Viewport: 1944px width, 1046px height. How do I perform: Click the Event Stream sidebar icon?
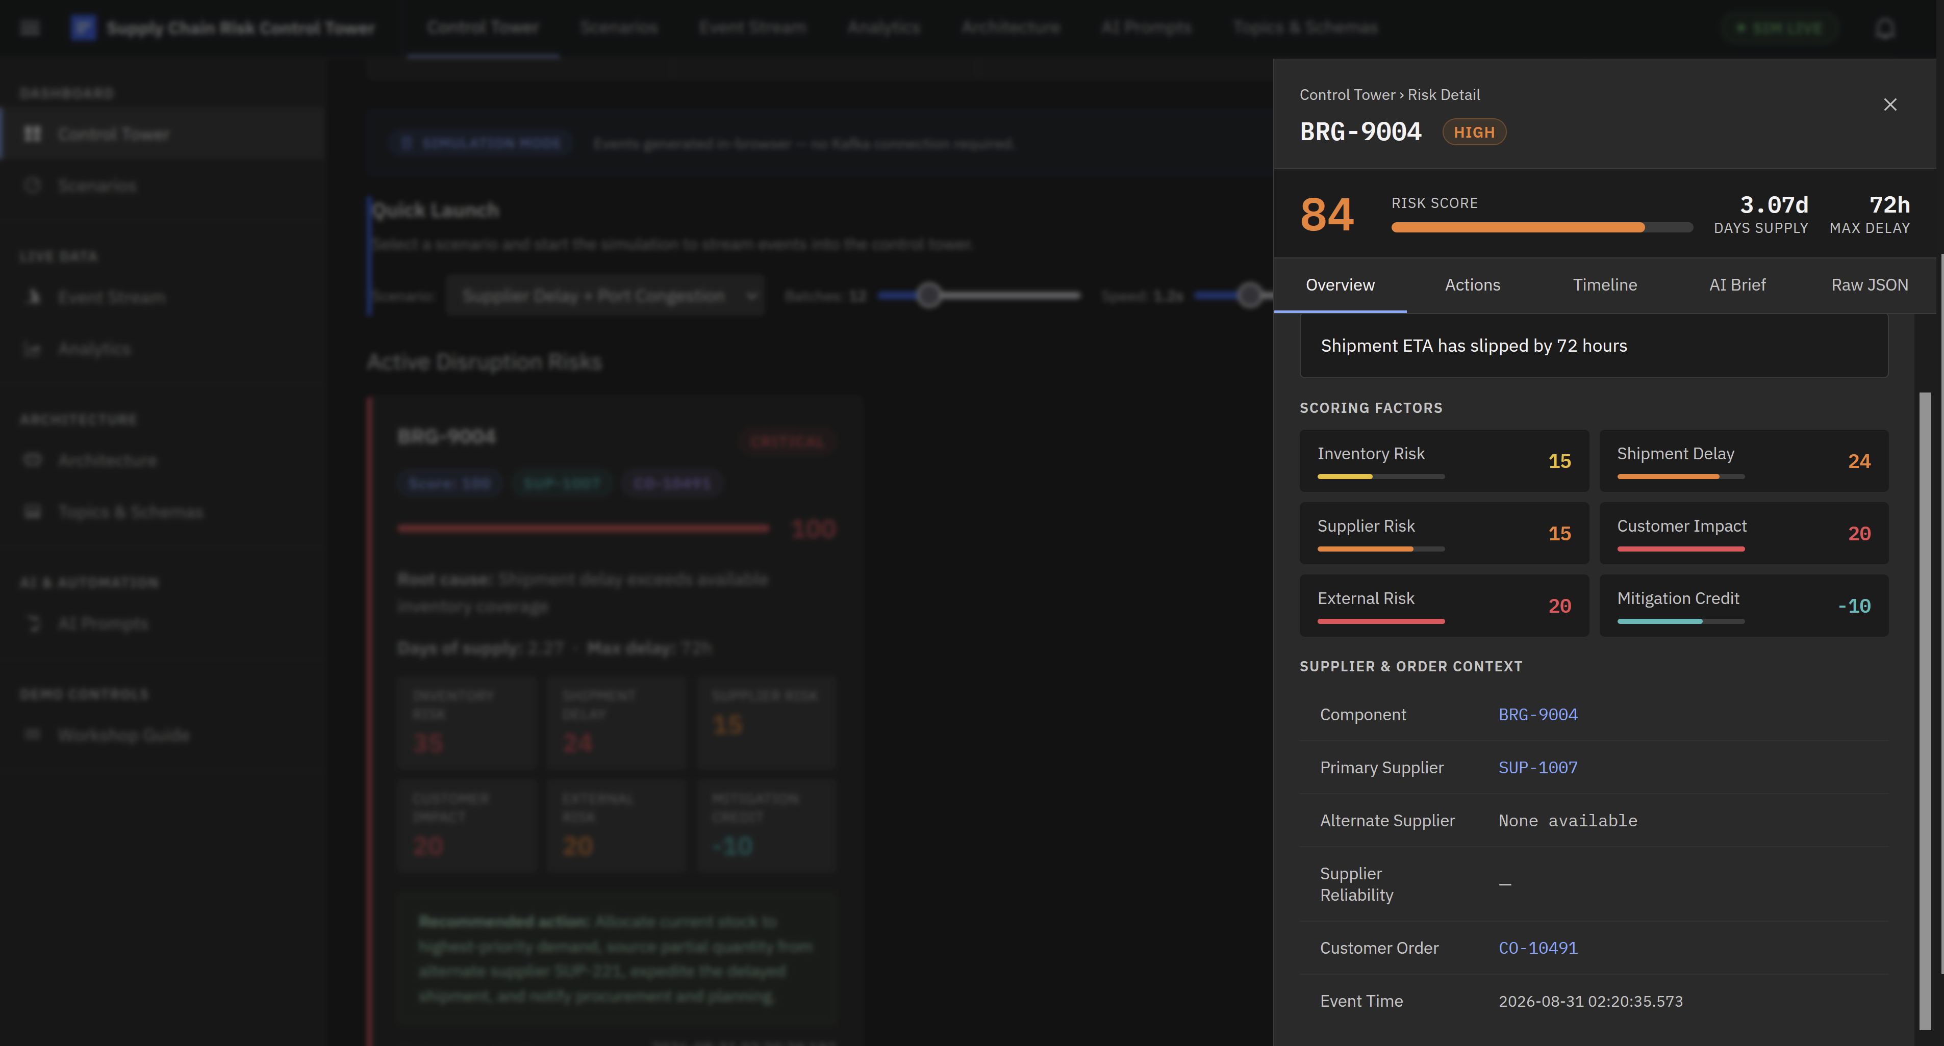click(x=33, y=297)
